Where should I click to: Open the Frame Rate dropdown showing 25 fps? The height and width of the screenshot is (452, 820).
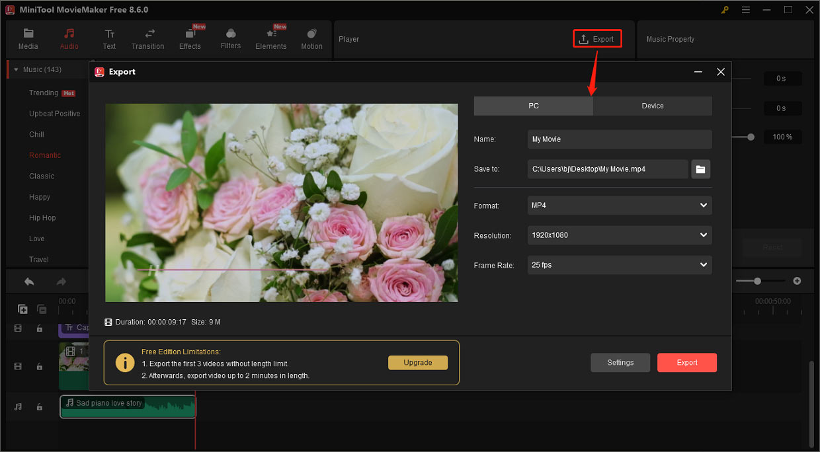620,265
